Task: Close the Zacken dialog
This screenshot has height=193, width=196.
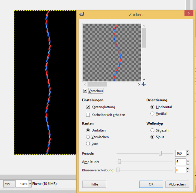Action: coord(189,13)
